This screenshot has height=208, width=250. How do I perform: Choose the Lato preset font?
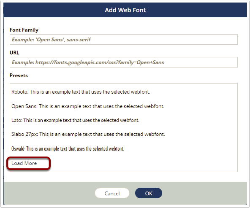click(x=75, y=120)
